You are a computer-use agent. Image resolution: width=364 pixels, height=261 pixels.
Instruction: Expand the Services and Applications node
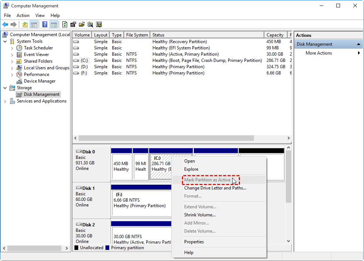pyautogui.click(x=5, y=101)
